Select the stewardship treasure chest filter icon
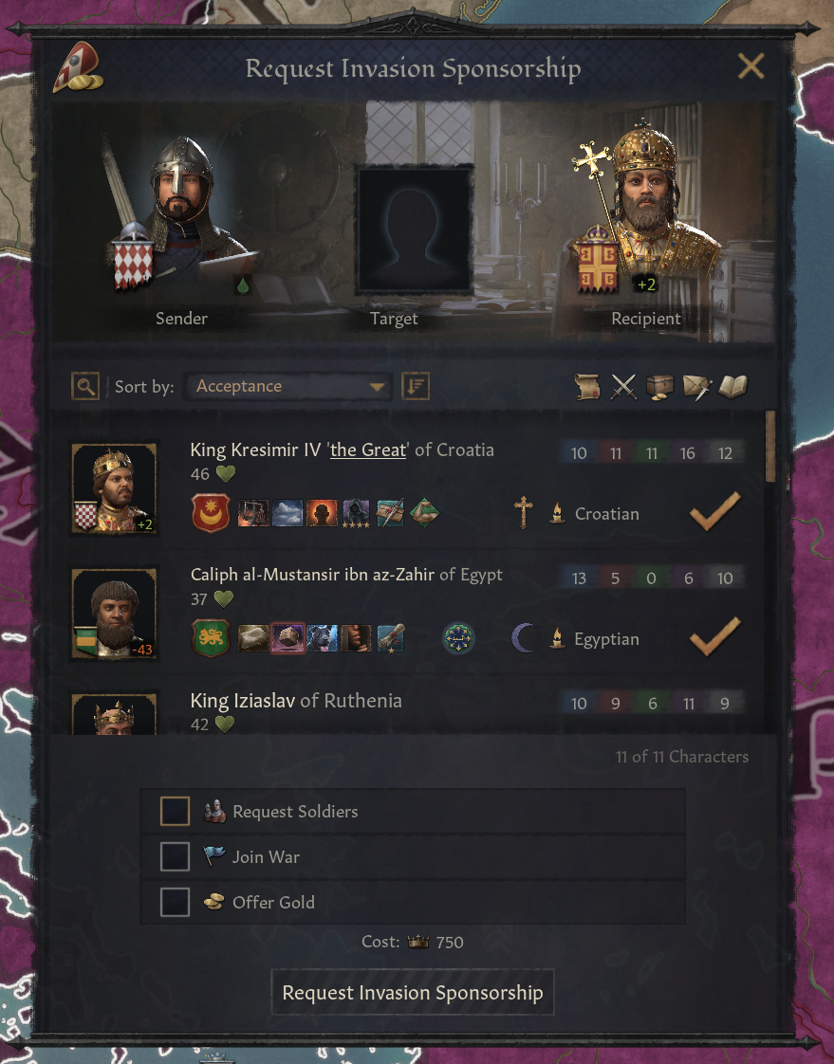This screenshot has height=1064, width=834. point(659,387)
